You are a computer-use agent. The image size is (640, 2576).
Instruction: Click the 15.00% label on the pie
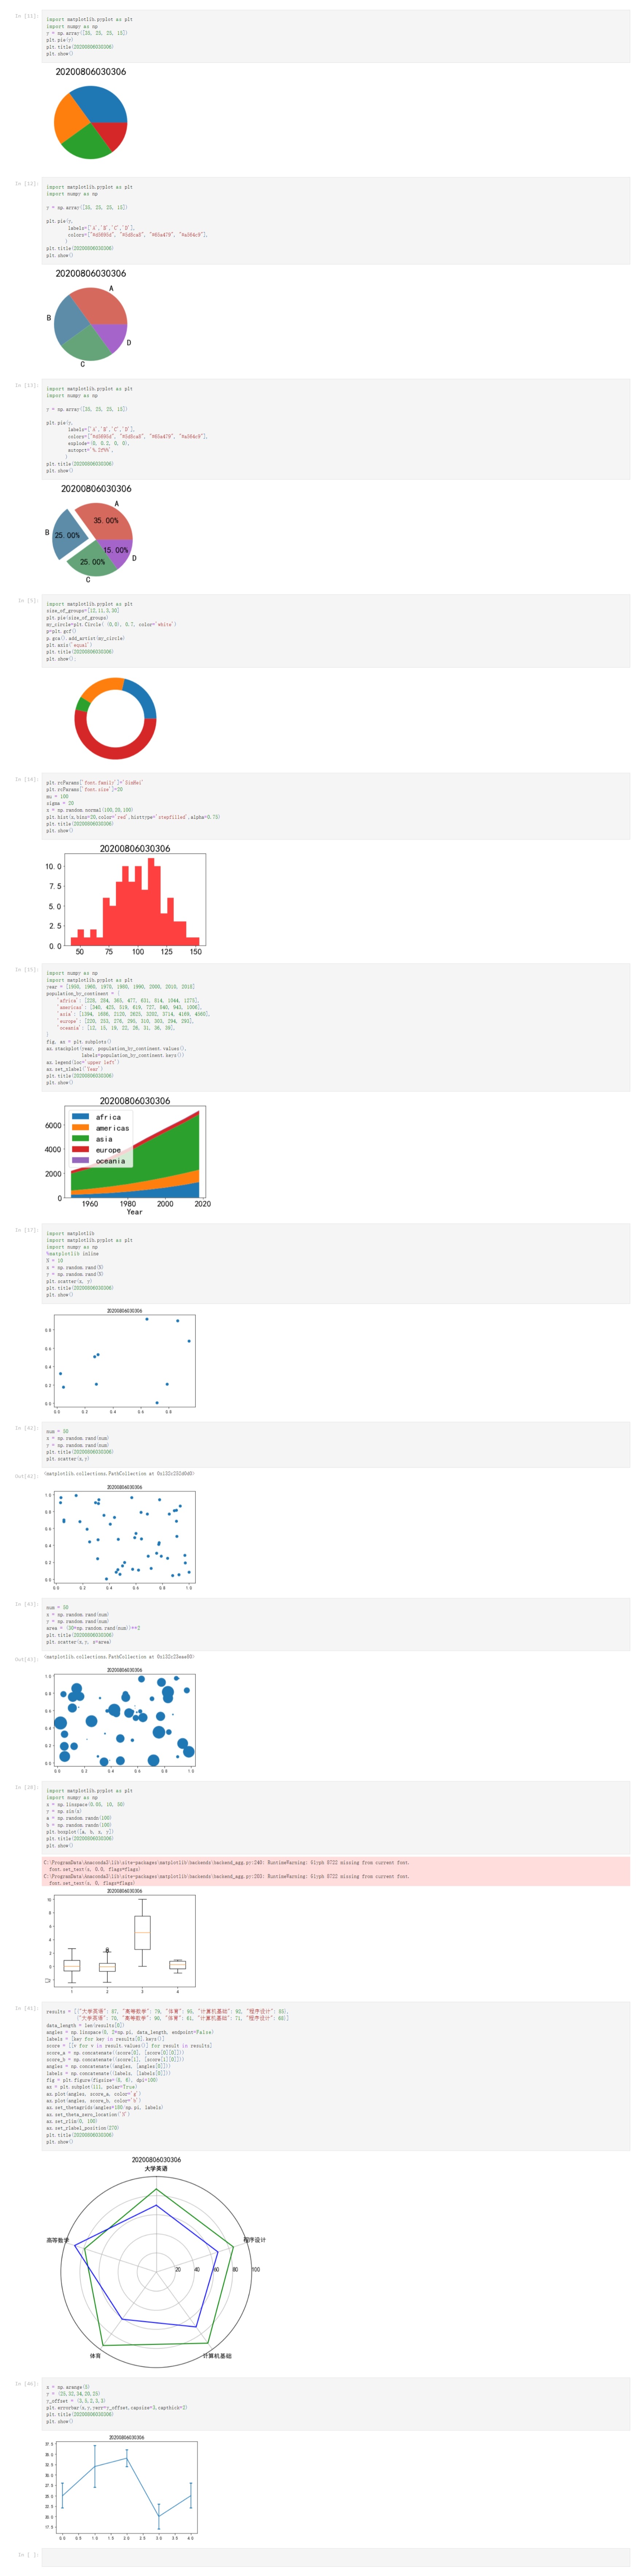(x=116, y=550)
